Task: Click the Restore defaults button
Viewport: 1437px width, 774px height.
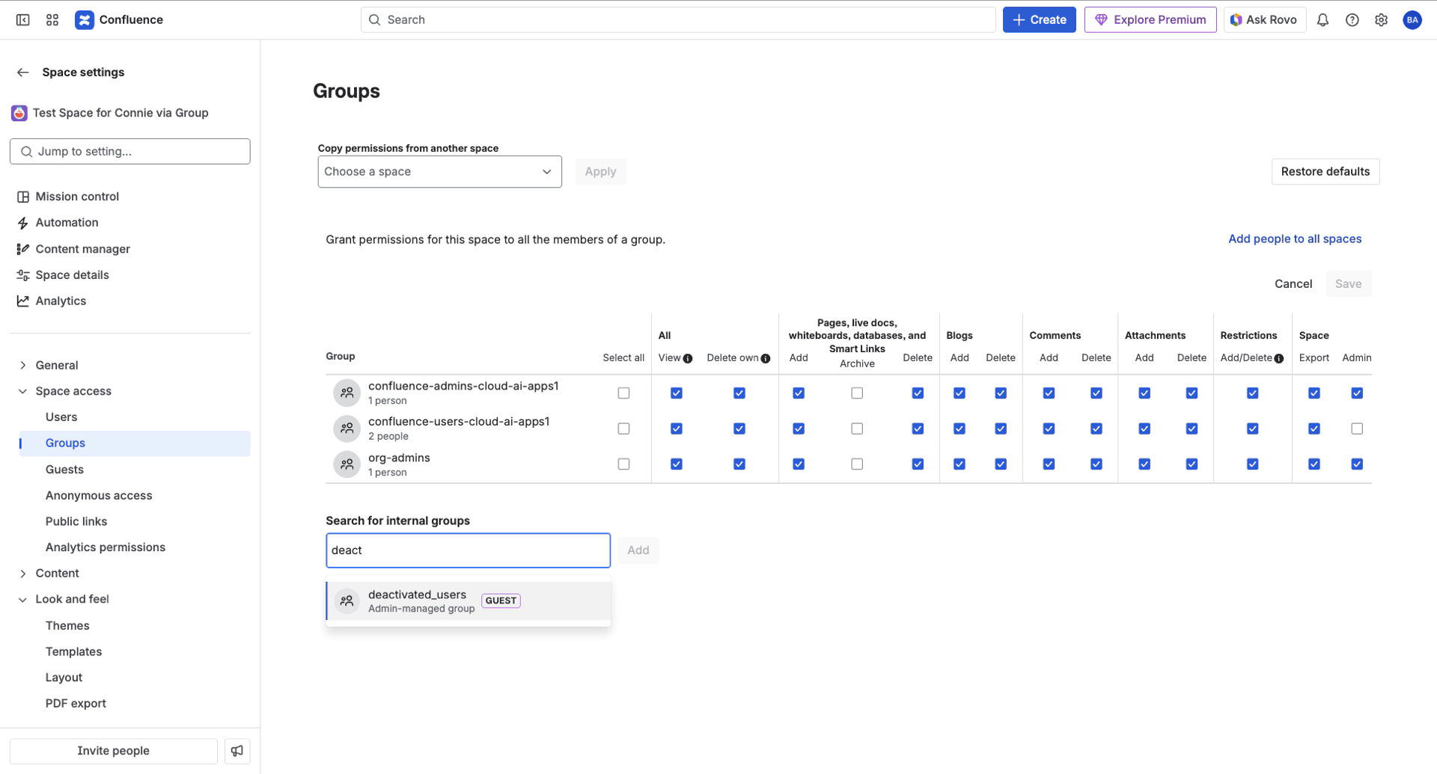Action: [x=1325, y=171]
